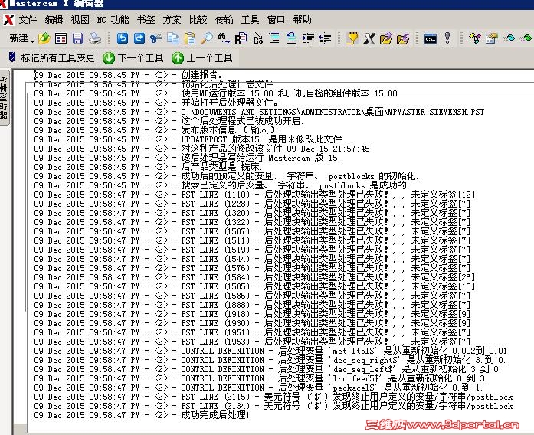Click the PST LINE (2134) line
The width and height of the screenshot is (534, 435).
[274, 406]
